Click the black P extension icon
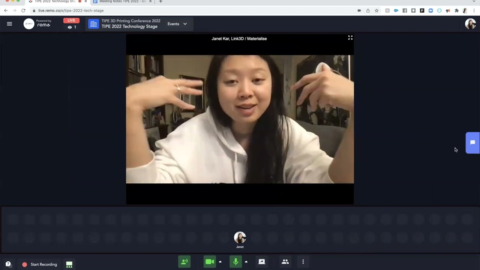Image resolution: width=480 pixels, height=270 pixels. point(422,10)
